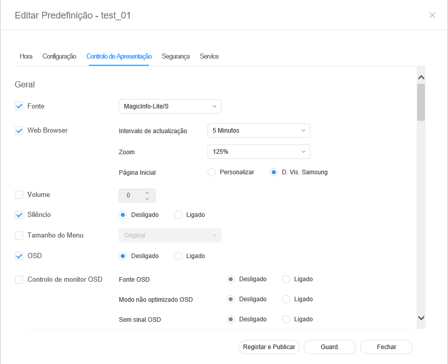Open the Configuração tab
The width and height of the screenshot is (448, 364).
pos(59,57)
